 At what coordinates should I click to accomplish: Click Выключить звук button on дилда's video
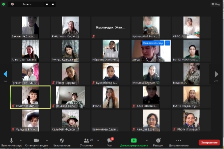[153, 43]
